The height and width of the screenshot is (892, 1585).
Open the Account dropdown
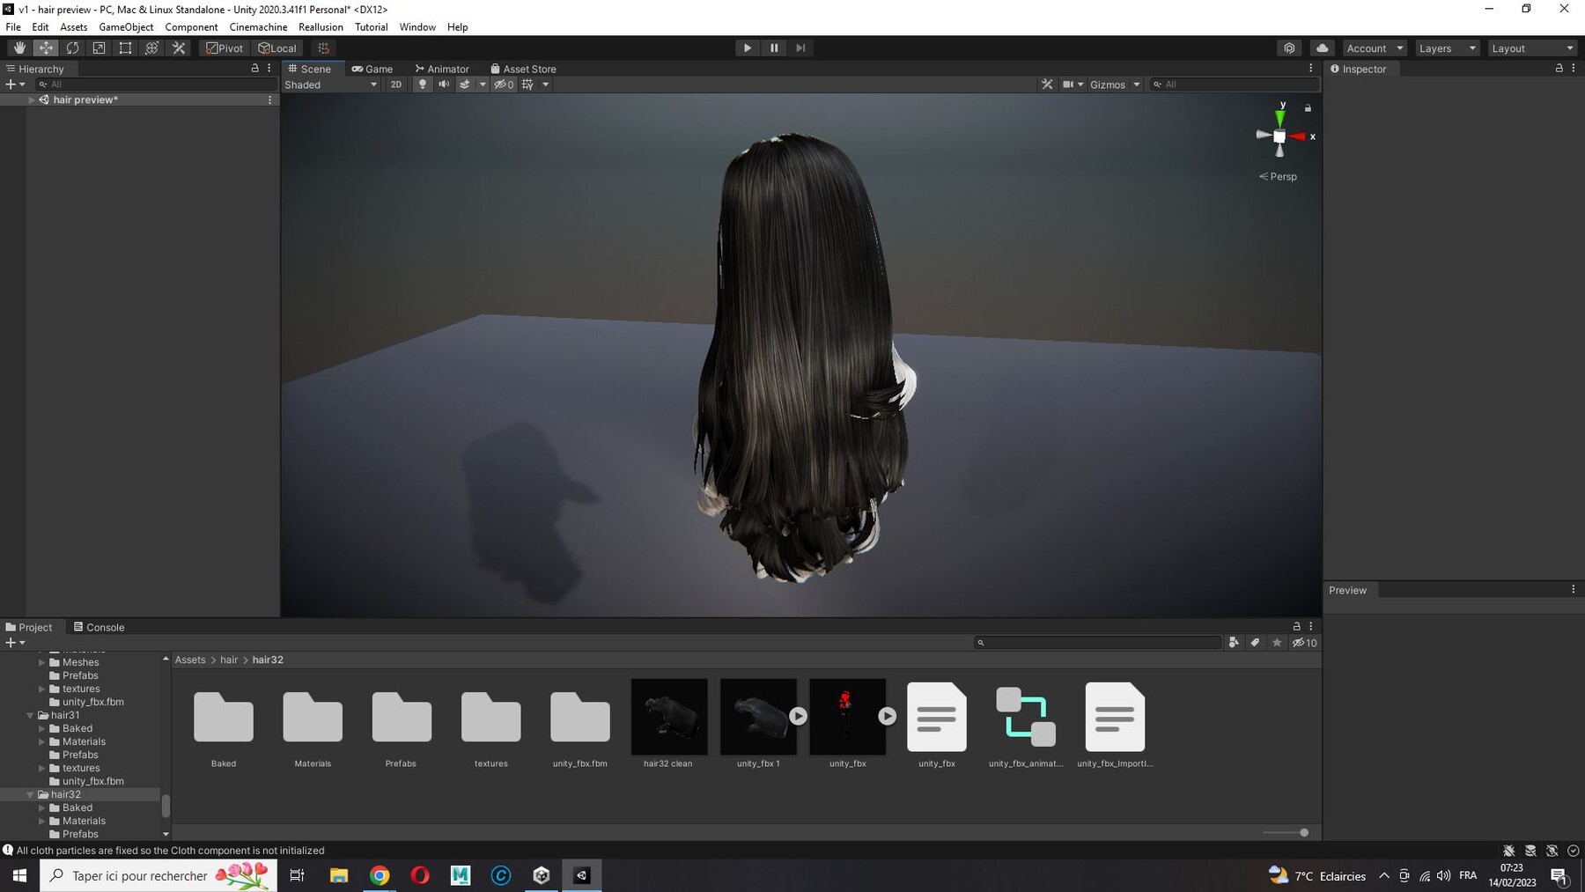(1375, 48)
